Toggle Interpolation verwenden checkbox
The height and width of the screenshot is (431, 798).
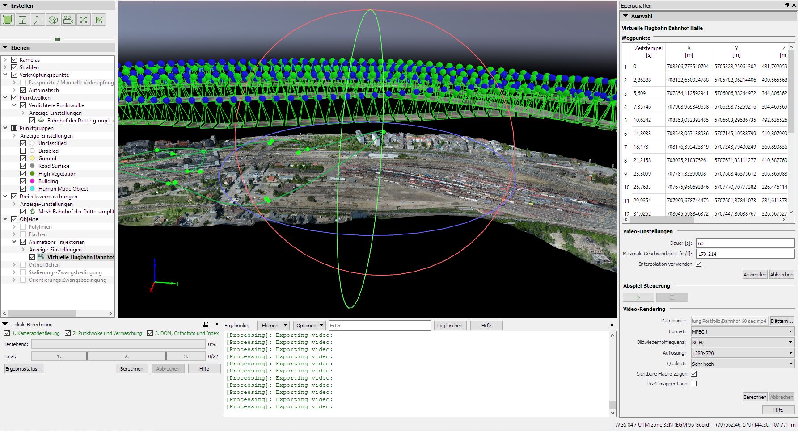(x=698, y=264)
